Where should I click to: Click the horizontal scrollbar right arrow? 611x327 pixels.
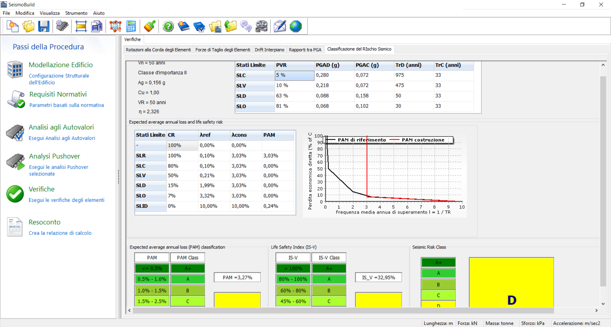coord(596,310)
